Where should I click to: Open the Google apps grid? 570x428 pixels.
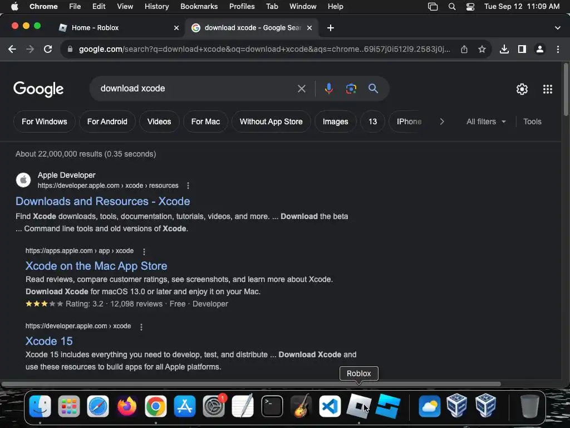[548, 89]
